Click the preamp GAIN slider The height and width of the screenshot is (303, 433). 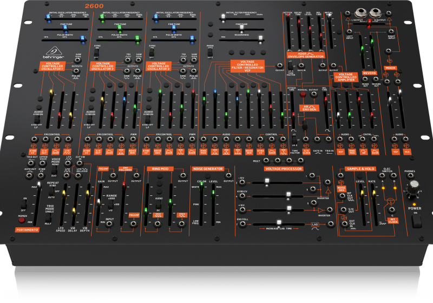click(99, 205)
